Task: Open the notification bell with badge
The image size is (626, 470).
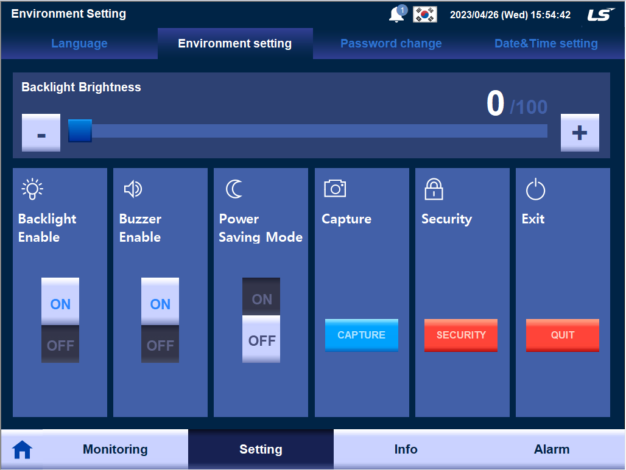Action: click(x=396, y=14)
